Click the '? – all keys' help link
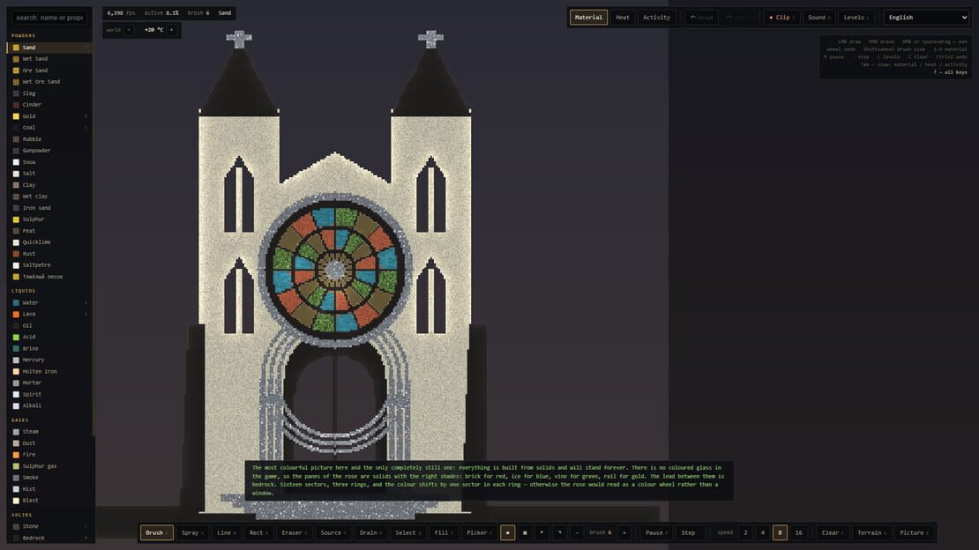Image resolution: width=979 pixels, height=550 pixels. [x=950, y=72]
